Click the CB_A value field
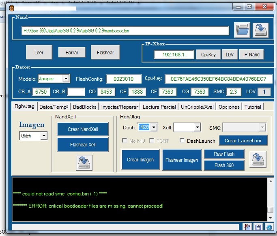Screen dimensions: 277x236 click(x=41, y=92)
